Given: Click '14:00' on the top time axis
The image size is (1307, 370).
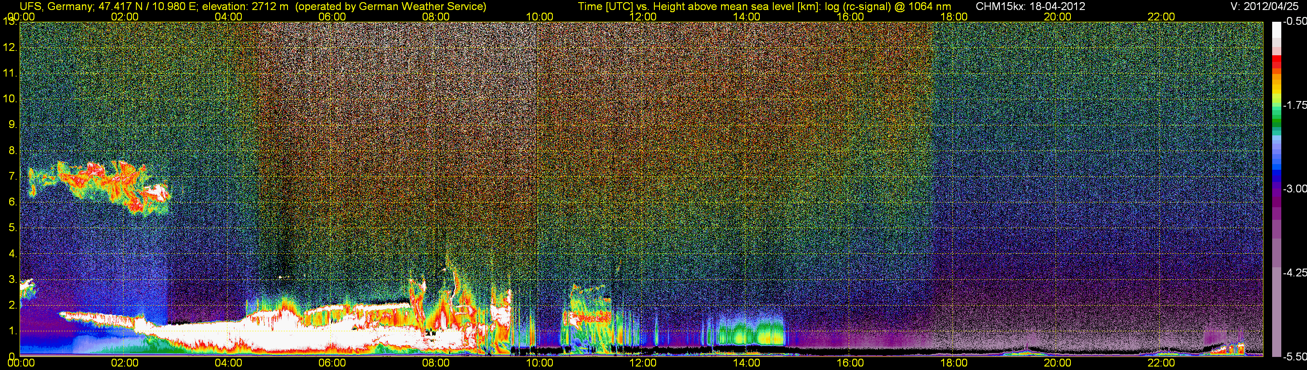Looking at the screenshot, I should (747, 17).
